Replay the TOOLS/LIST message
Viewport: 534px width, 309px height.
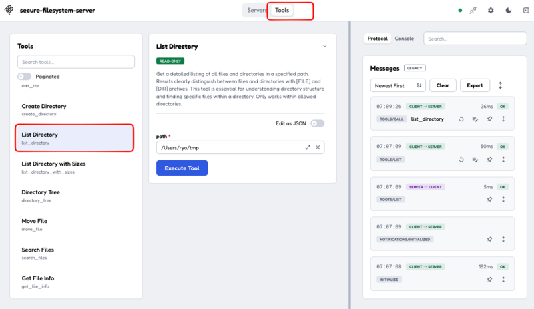click(461, 160)
